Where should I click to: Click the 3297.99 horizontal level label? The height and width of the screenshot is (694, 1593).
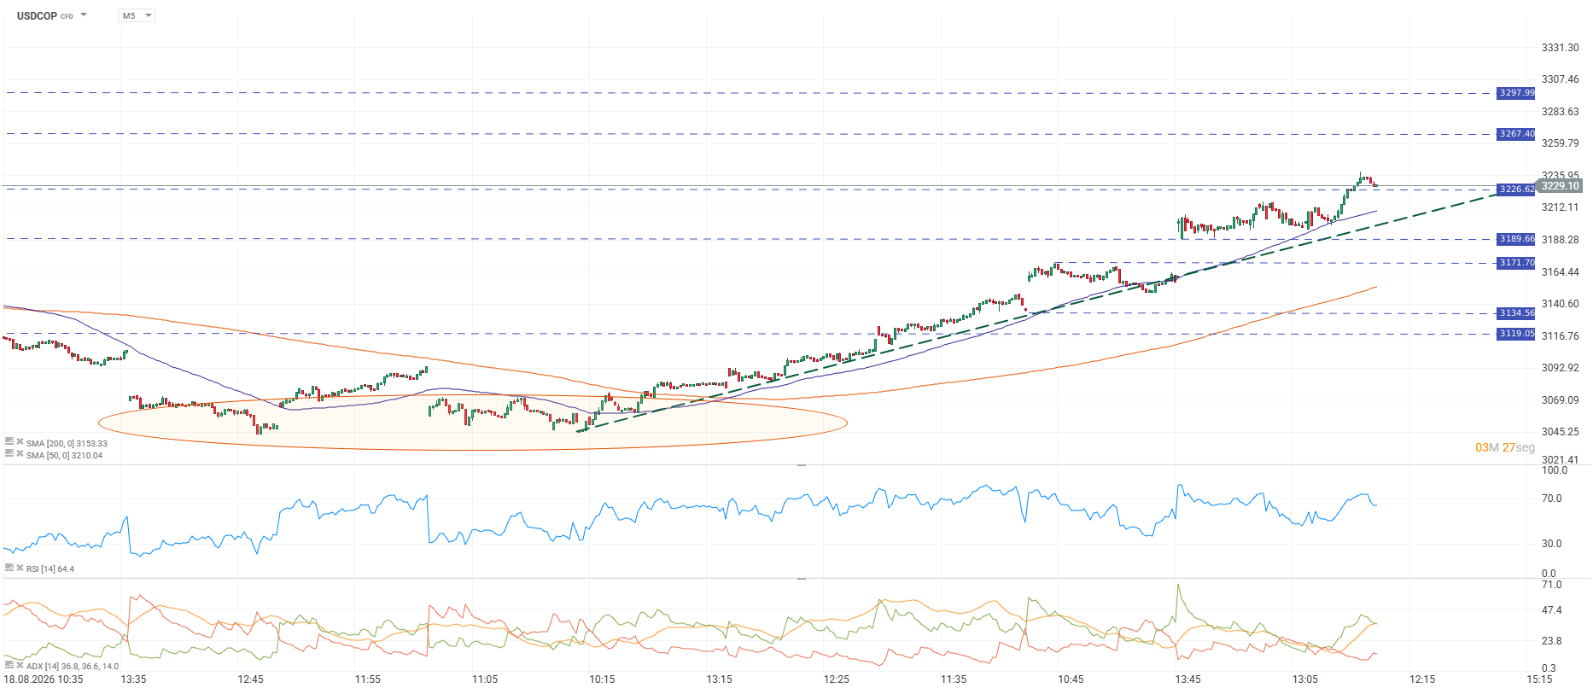pos(1516,93)
